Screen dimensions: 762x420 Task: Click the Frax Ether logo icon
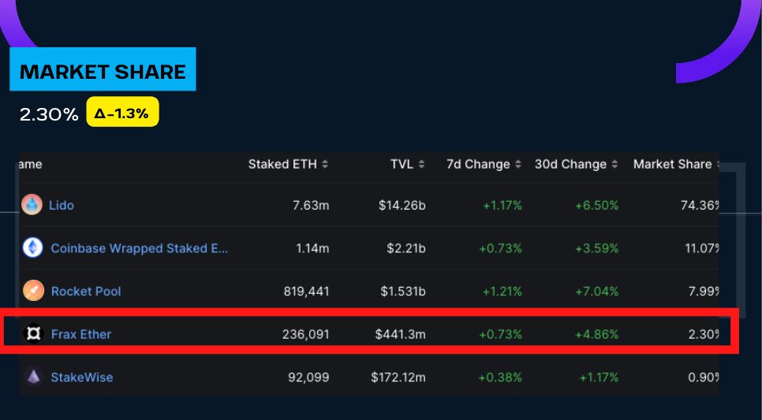(32, 334)
